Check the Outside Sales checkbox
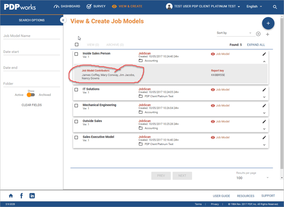This screenshot has height=207, width=284. (x=76, y=122)
